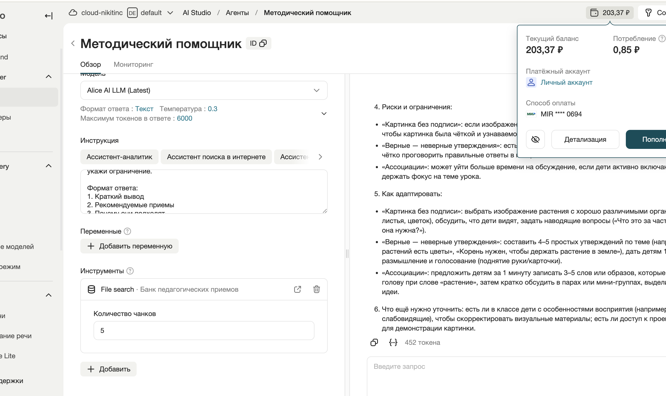This screenshot has height=396, width=666.
Task: Delete the File search tool
Action: click(x=317, y=289)
